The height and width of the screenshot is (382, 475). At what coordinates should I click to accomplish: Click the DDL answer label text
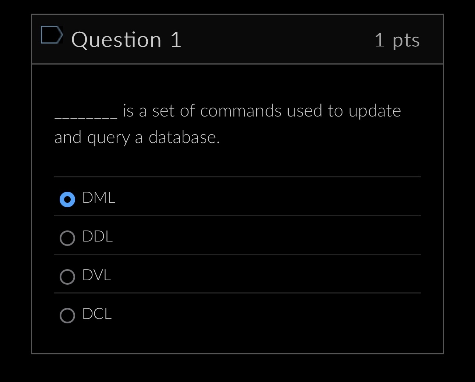(97, 237)
